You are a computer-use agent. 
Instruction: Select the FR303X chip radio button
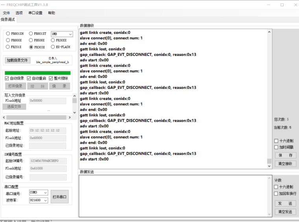coord(31,47)
